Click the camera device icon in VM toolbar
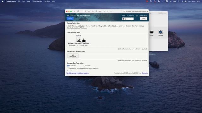The width and height of the screenshot is (202, 113). point(104,11)
